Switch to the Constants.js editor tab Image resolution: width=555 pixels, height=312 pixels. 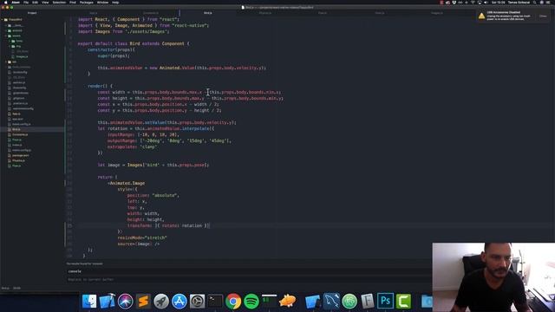click(151, 13)
